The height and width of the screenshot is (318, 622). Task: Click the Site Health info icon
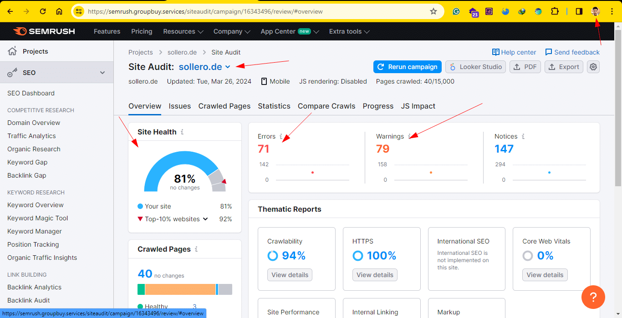pos(182,132)
